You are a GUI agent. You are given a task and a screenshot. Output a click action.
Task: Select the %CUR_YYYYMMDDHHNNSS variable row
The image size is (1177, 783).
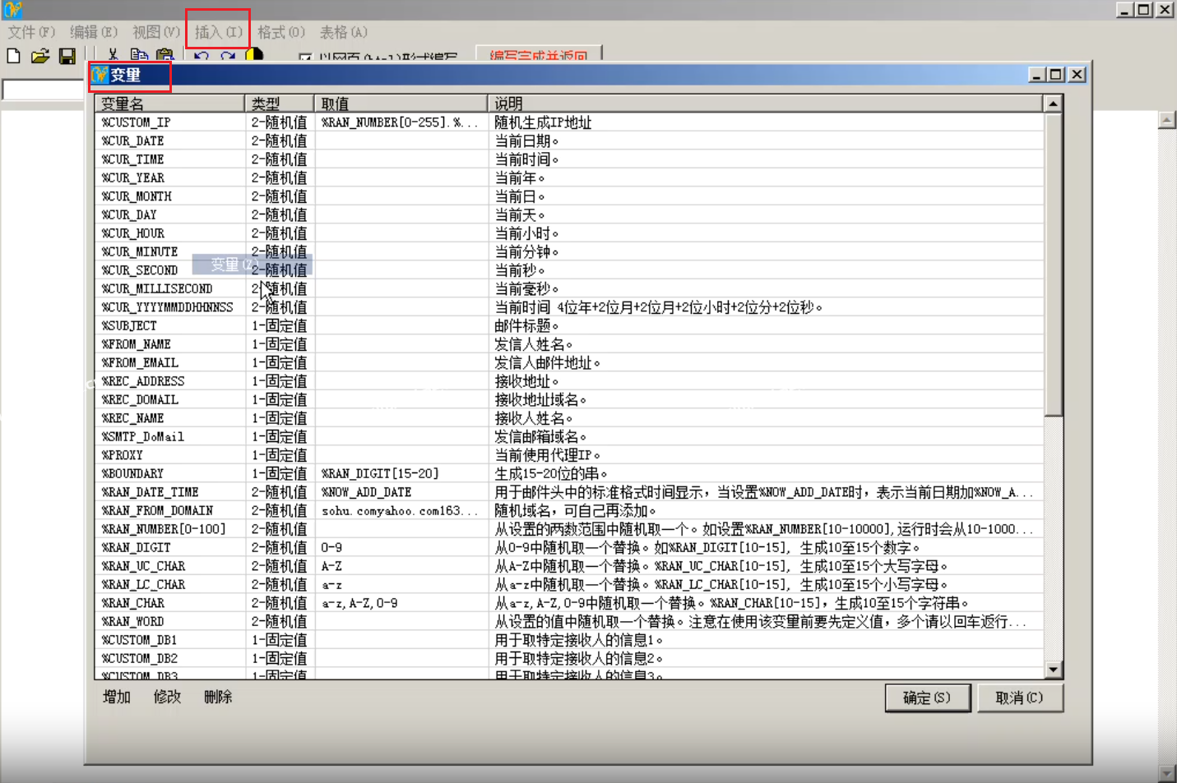click(x=569, y=307)
